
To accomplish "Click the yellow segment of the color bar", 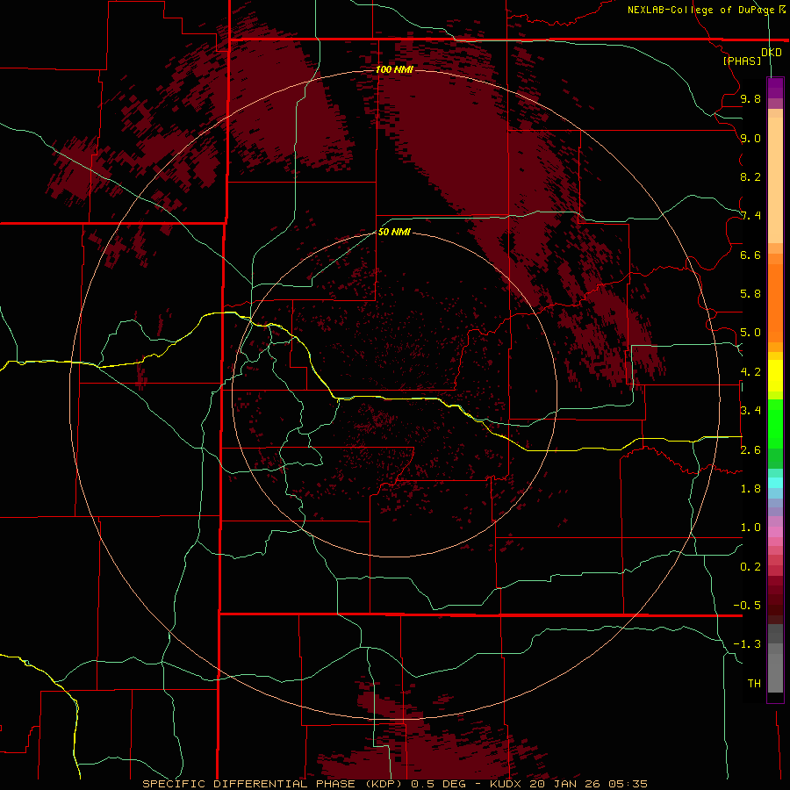I will 775,376.
